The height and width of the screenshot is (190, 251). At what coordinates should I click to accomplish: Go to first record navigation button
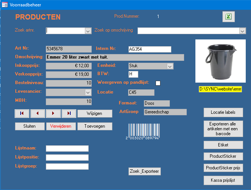(x=22, y=113)
